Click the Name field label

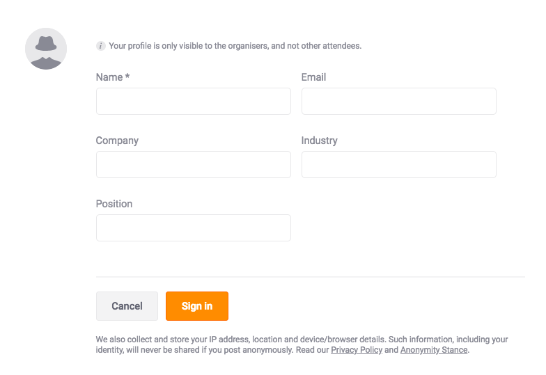[x=109, y=77]
